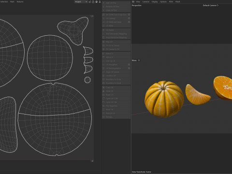Click Fit Canvas to UV

click(x=113, y=49)
